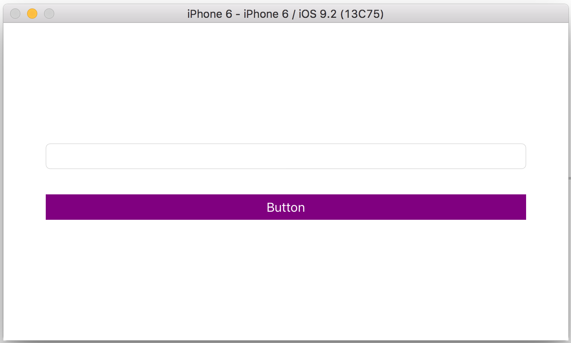Tap the purple Button
Viewport: 571px width, 343px height.
coord(285,207)
